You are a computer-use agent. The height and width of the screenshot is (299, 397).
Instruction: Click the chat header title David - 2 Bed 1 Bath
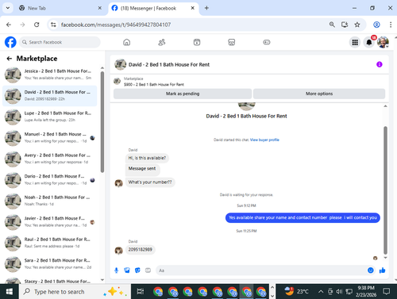[169, 64]
